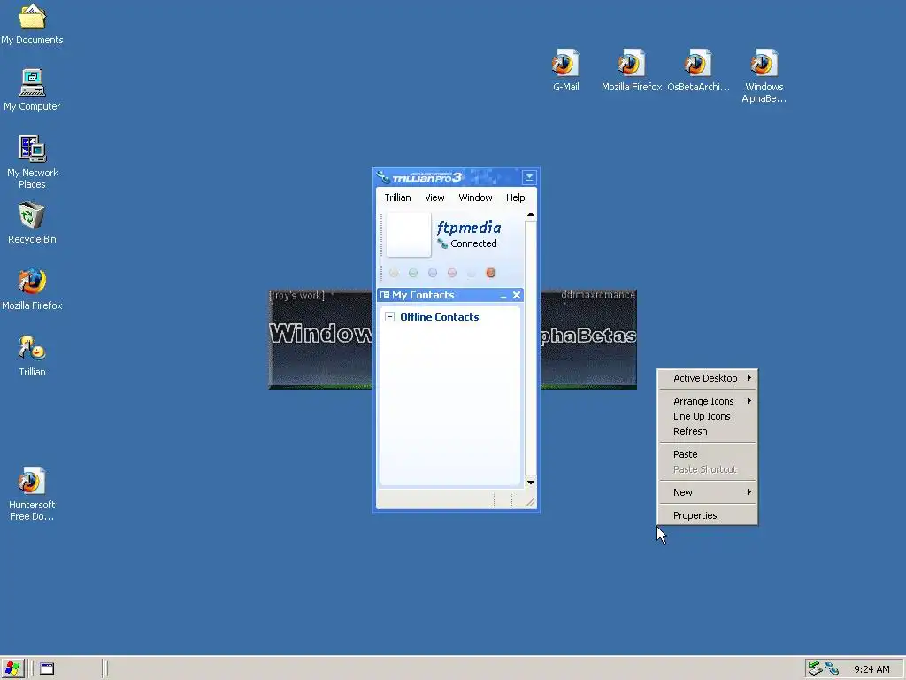906x680 pixels.
Task: Choose Paste from the context menu
Action: [x=707, y=454]
